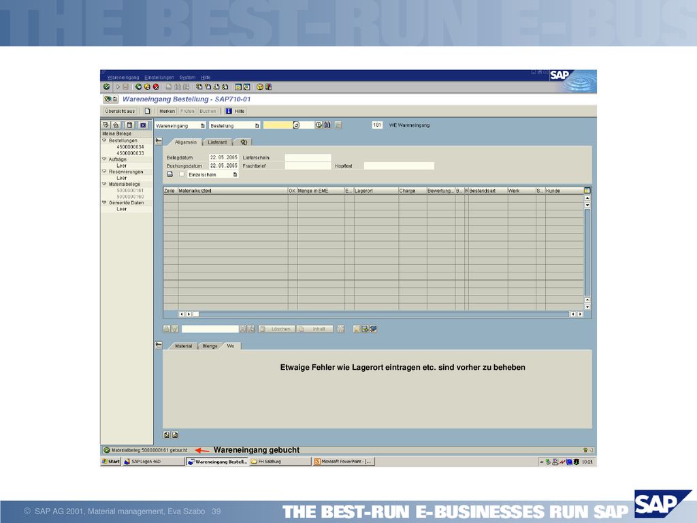Open the System menu
This screenshot has width=697, height=523.
[x=187, y=78]
